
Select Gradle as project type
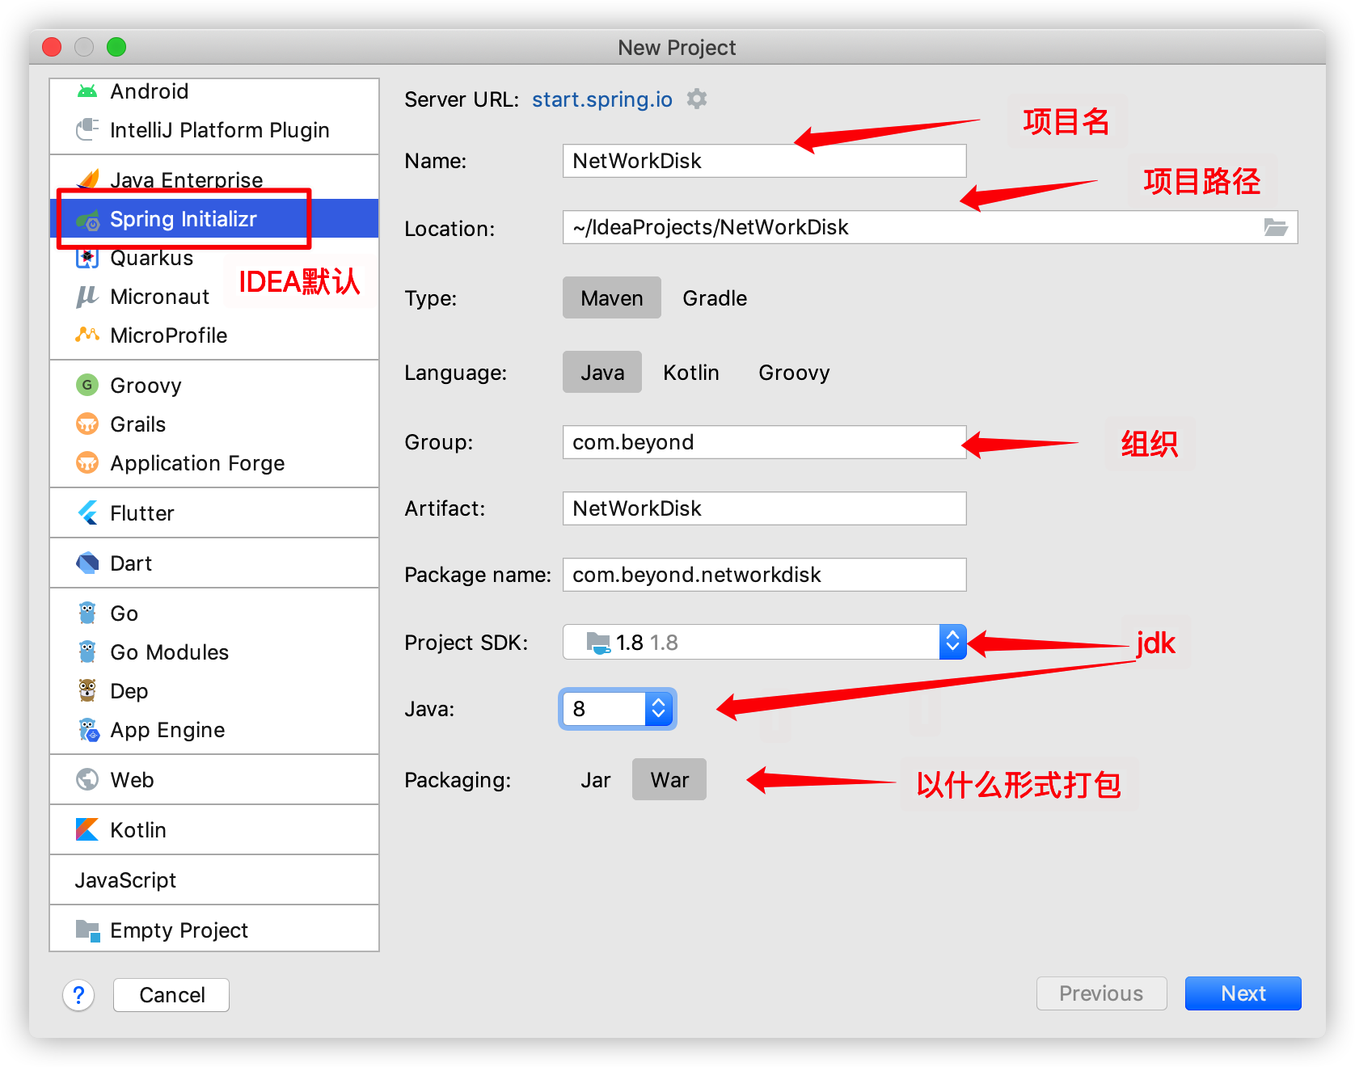(715, 298)
